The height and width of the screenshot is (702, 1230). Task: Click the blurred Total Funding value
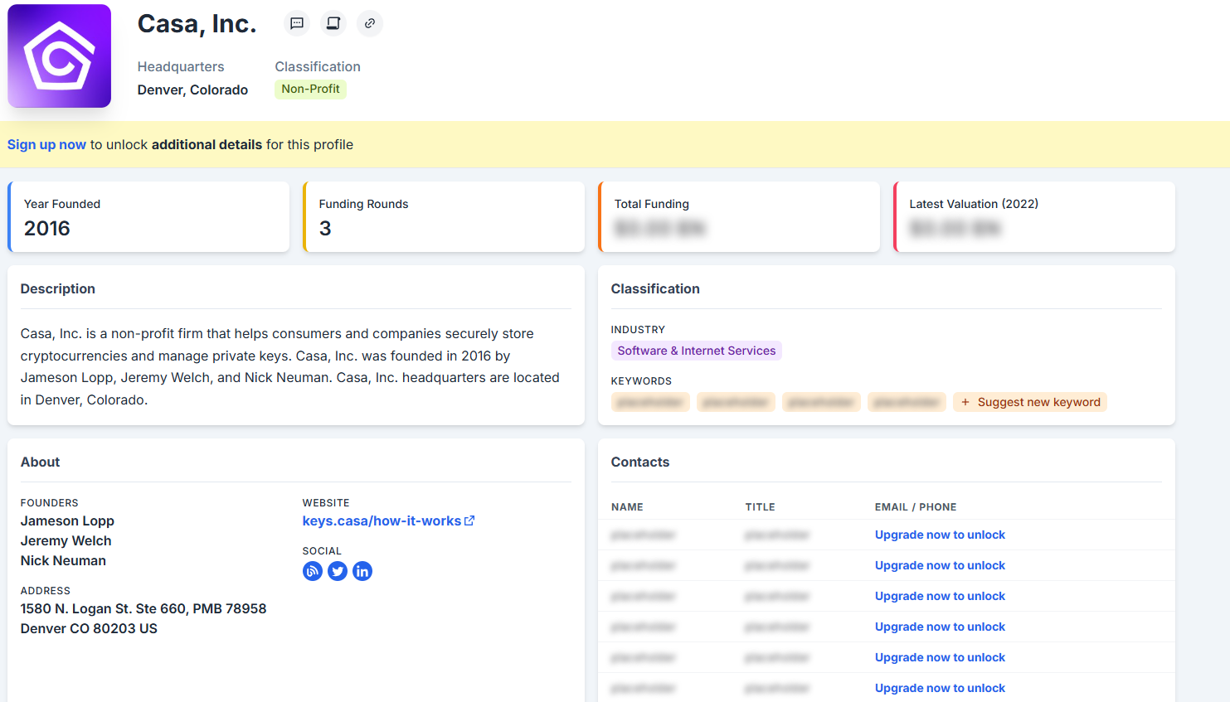[x=660, y=228]
